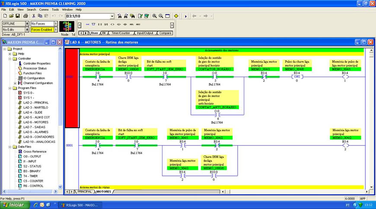The image size is (376, 209).
Task: Cut selection with the scissors icon
Action: point(34,16)
